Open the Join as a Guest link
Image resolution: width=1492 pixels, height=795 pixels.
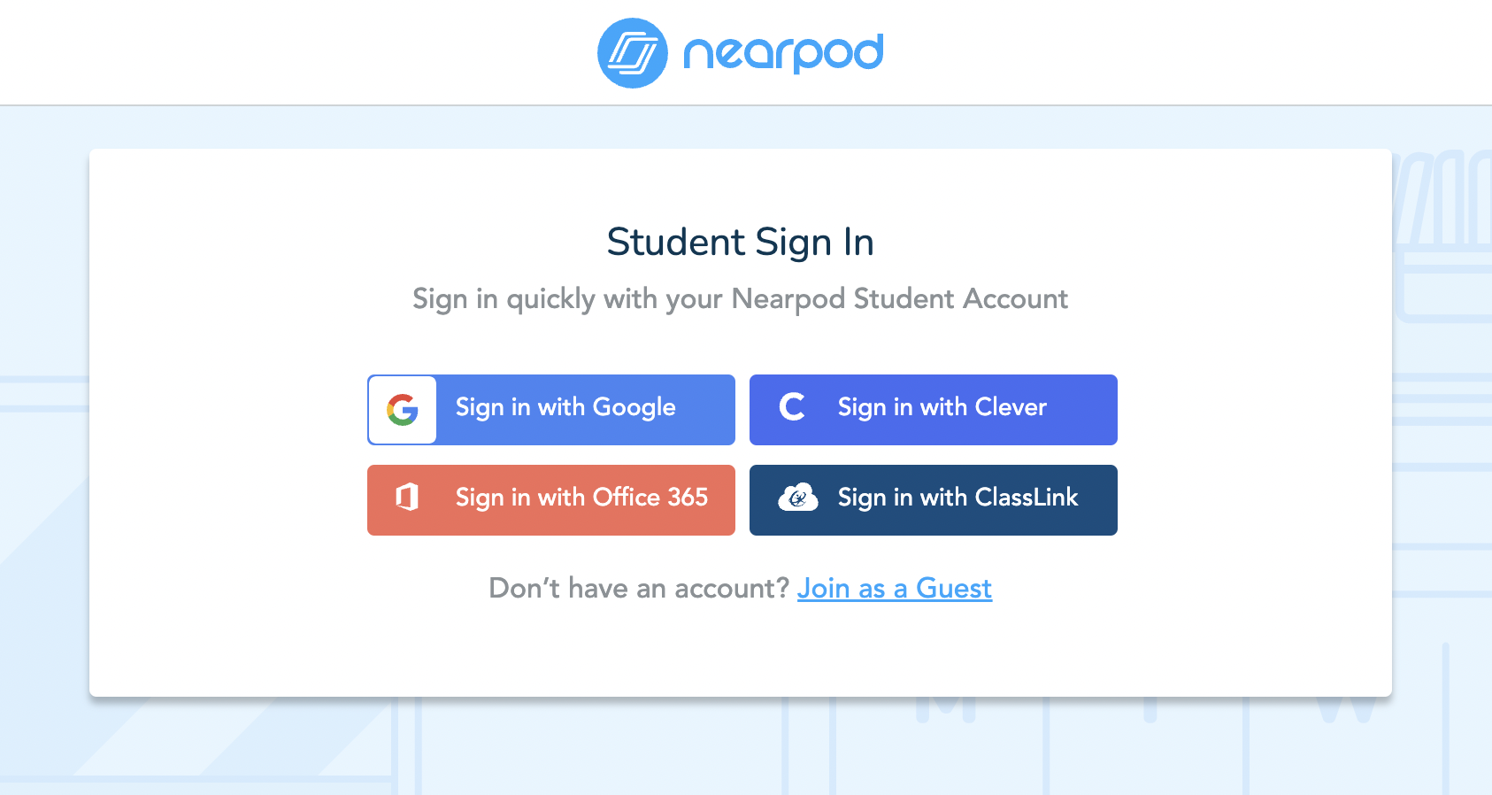(894, 589)
